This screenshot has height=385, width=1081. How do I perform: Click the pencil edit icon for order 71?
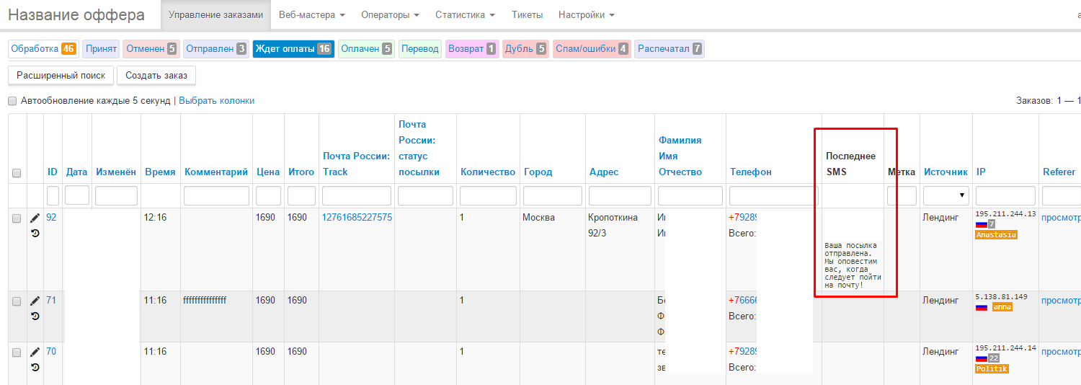click(x=35, y=301)
